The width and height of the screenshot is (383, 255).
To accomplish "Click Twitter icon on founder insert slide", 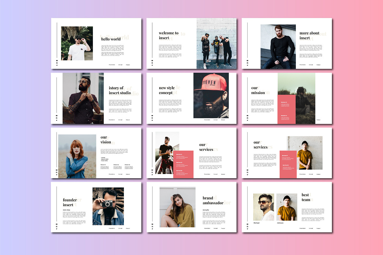I will pos(57,229).
